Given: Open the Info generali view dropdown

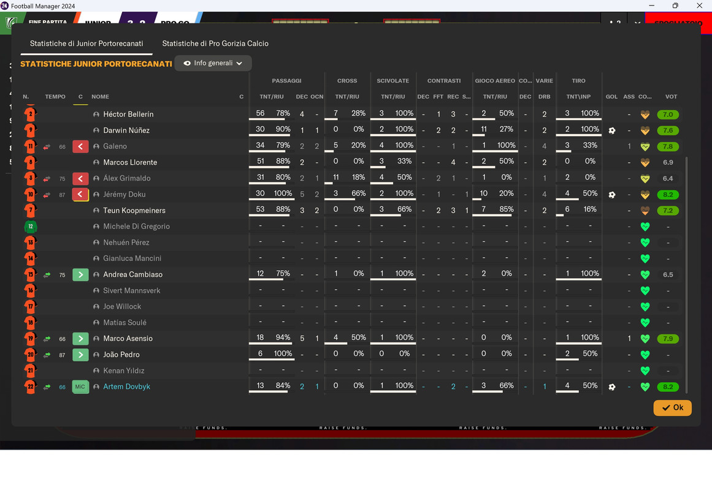Looking at the screenshot, I should tap(213, 63).
